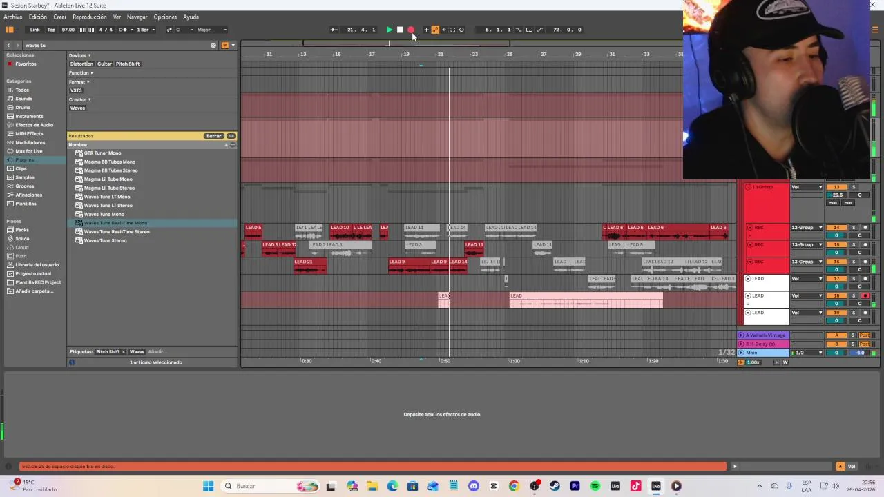Image resolution: width=884 pixels, height=497 pixels.
Task: Toggle the orange Automation Arm icon
Action: [x=435, y=30]
